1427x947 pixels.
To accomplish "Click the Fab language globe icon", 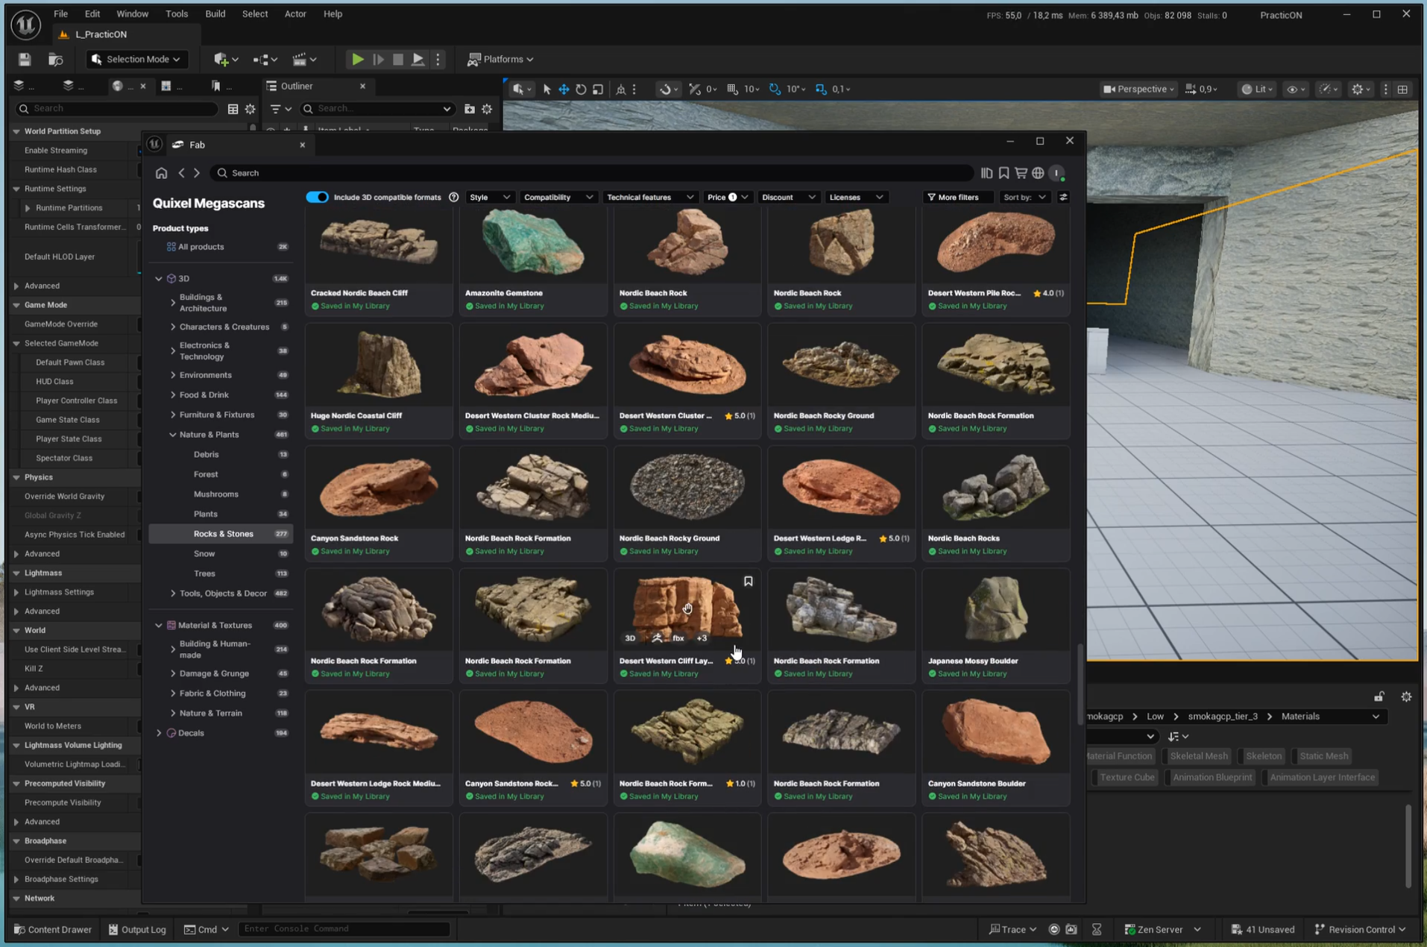I will point(1038,173).
